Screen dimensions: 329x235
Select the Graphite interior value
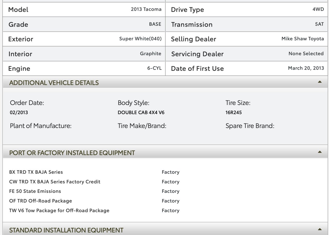tap(151, 54)
